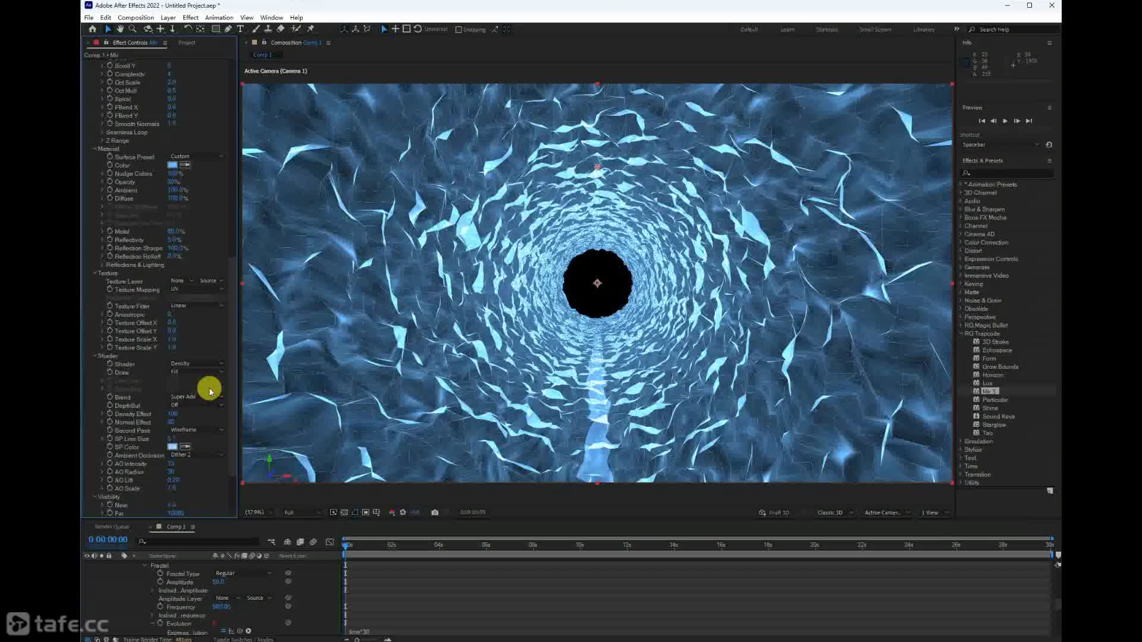Toggle stopwatch for Opacity property
Viewport: 1142px width, 642px height.
pyautogui.click(x=109, y=182)
